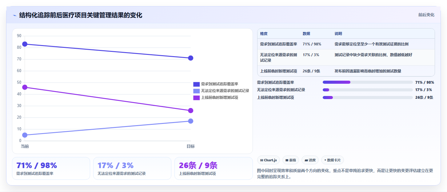Click the 前后变化 label in header

pyautogui.click(x=426, y=15)
